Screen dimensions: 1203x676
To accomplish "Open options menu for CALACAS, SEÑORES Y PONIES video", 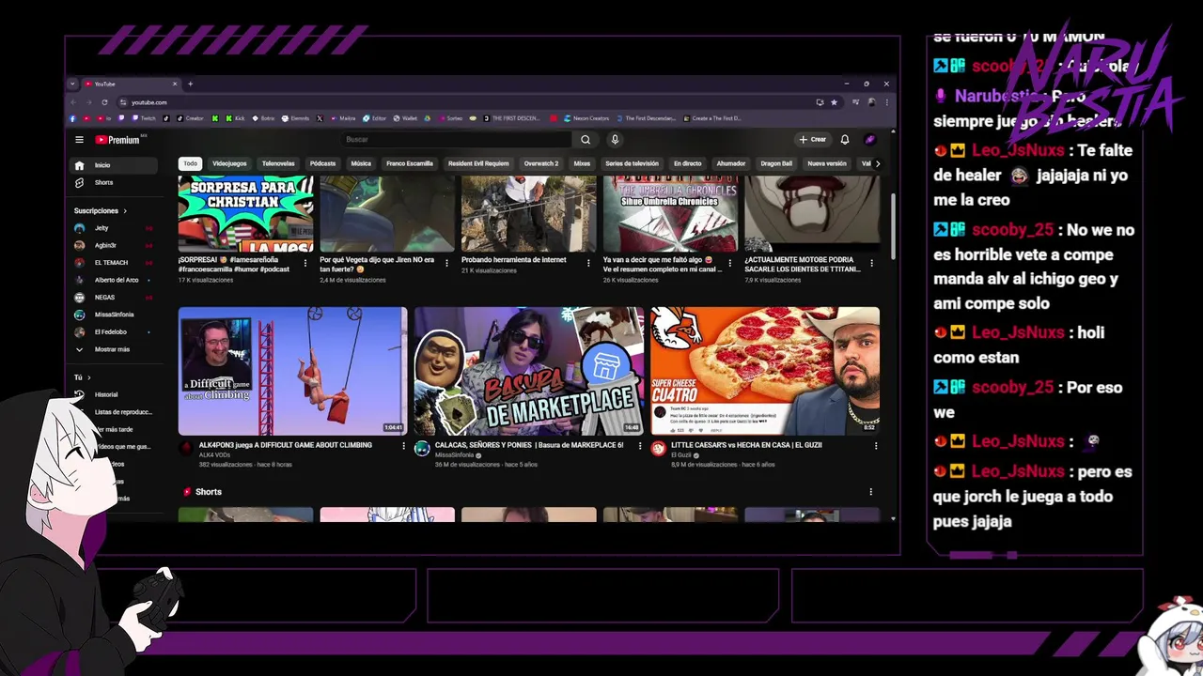I will point(640,446).
